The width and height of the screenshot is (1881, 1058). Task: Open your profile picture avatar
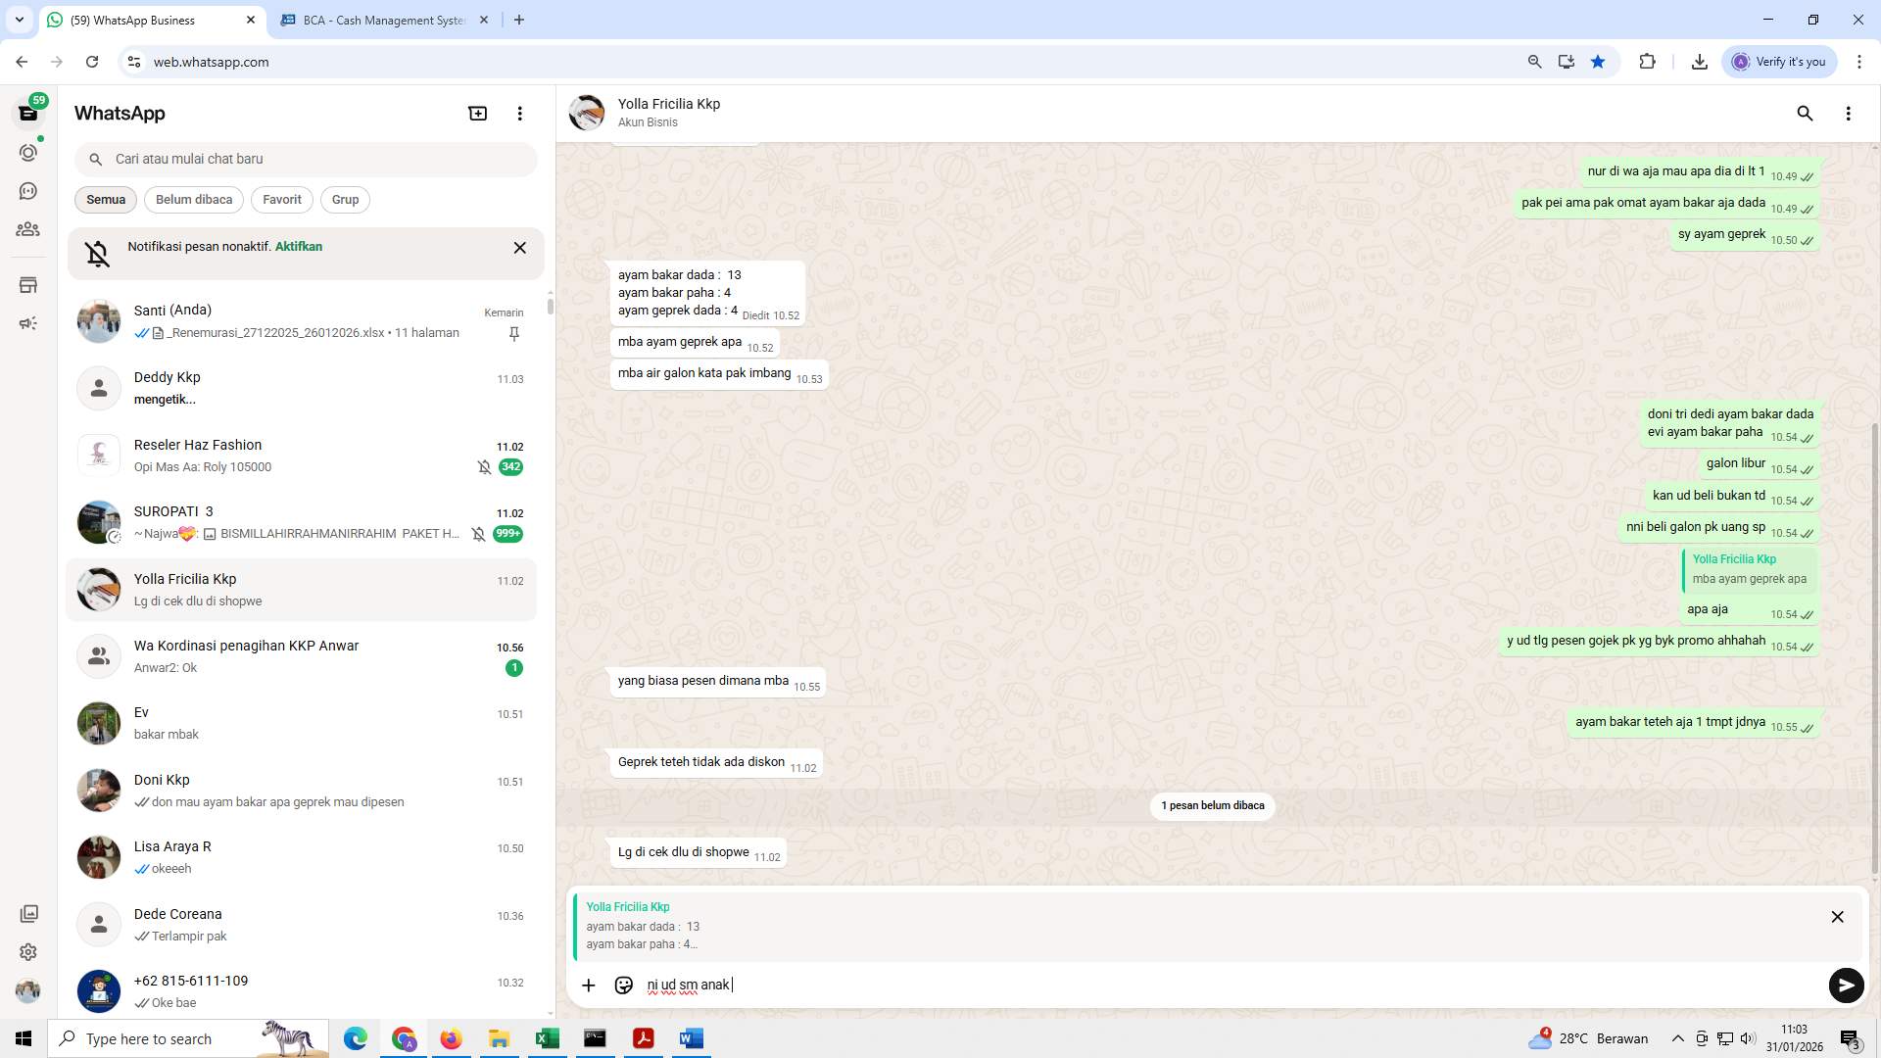[x=28, y=990]
